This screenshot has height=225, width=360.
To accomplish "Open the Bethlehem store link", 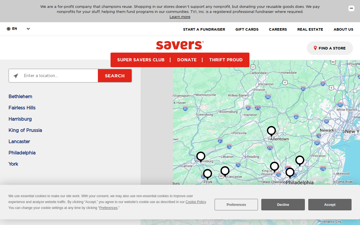I will 20,96.
